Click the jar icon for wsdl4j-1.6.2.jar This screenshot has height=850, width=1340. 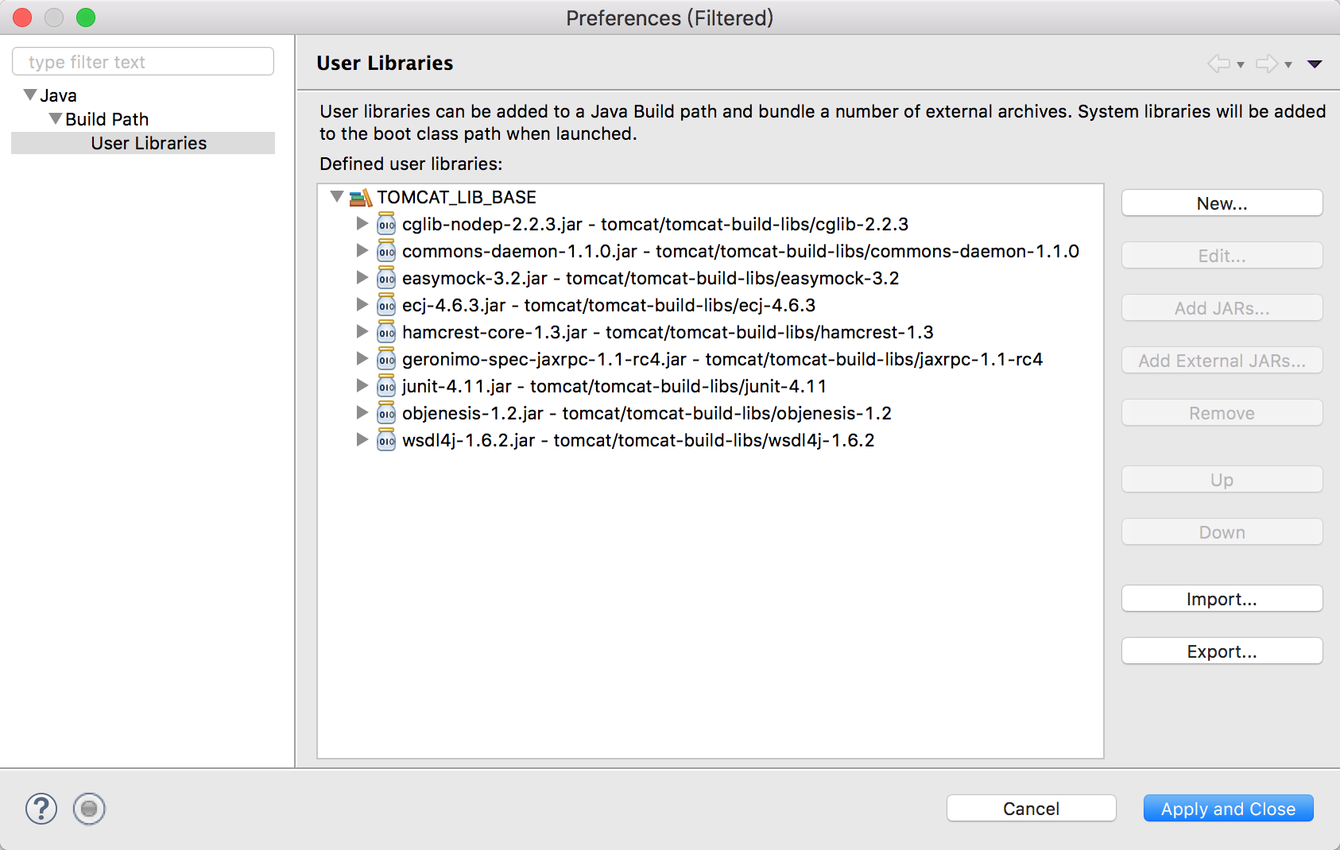[x=386, y=440]
